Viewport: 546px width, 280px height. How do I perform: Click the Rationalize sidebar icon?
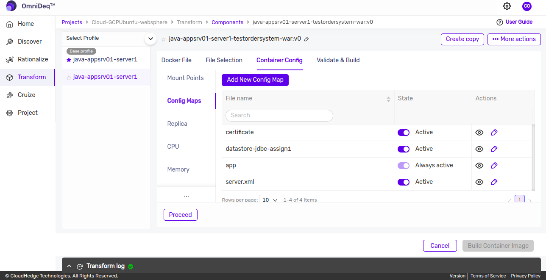click(x=9, y=60)
